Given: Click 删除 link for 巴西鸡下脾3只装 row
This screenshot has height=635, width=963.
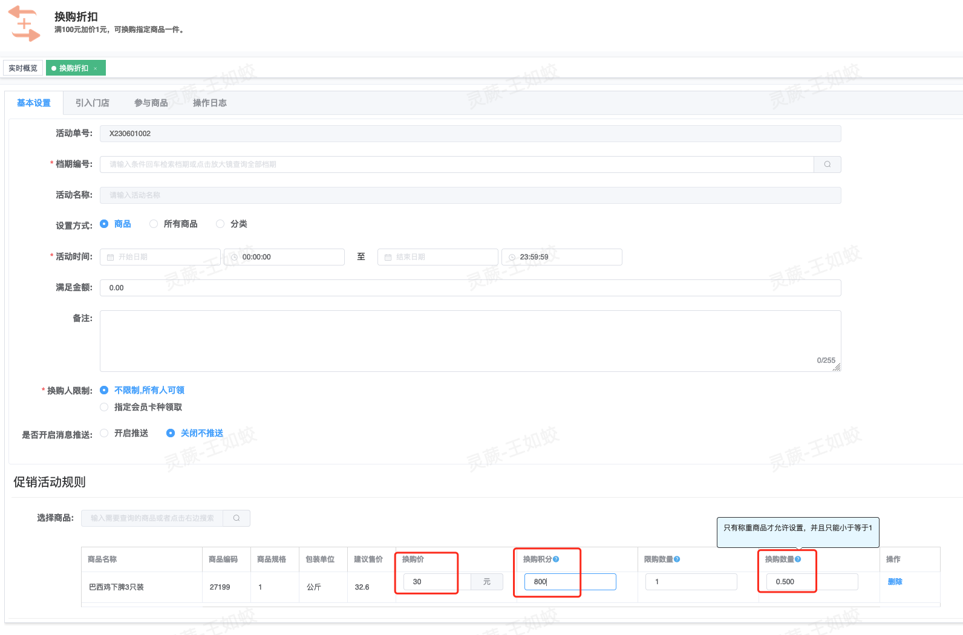Looking at the screenshot, I should tap(895, 582).
